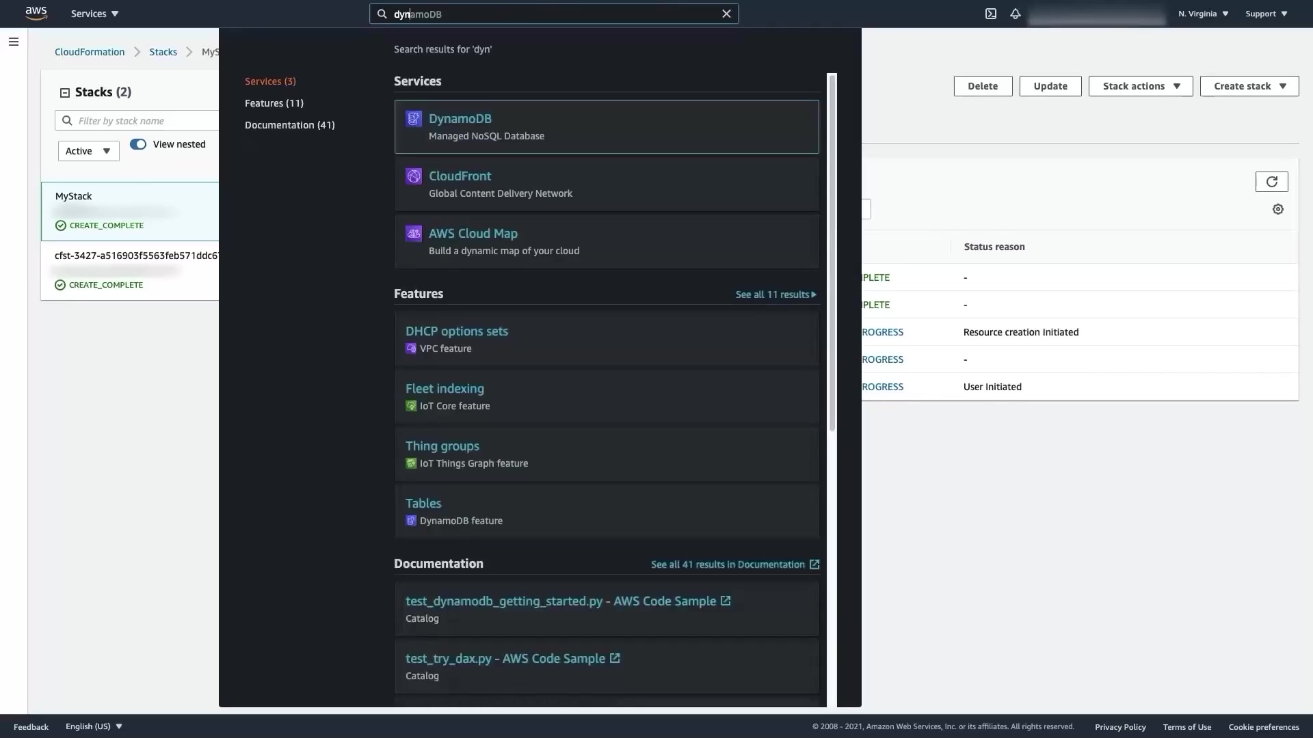
Task: Click the Delete stack button
Action: 982,86
